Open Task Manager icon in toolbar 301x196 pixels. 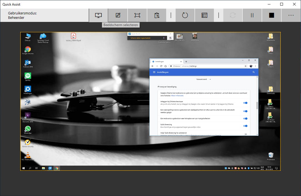point(204,16)
